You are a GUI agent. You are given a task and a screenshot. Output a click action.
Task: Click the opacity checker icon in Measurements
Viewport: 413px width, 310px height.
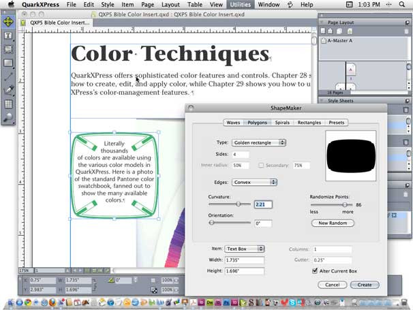(x=154, y=290)
